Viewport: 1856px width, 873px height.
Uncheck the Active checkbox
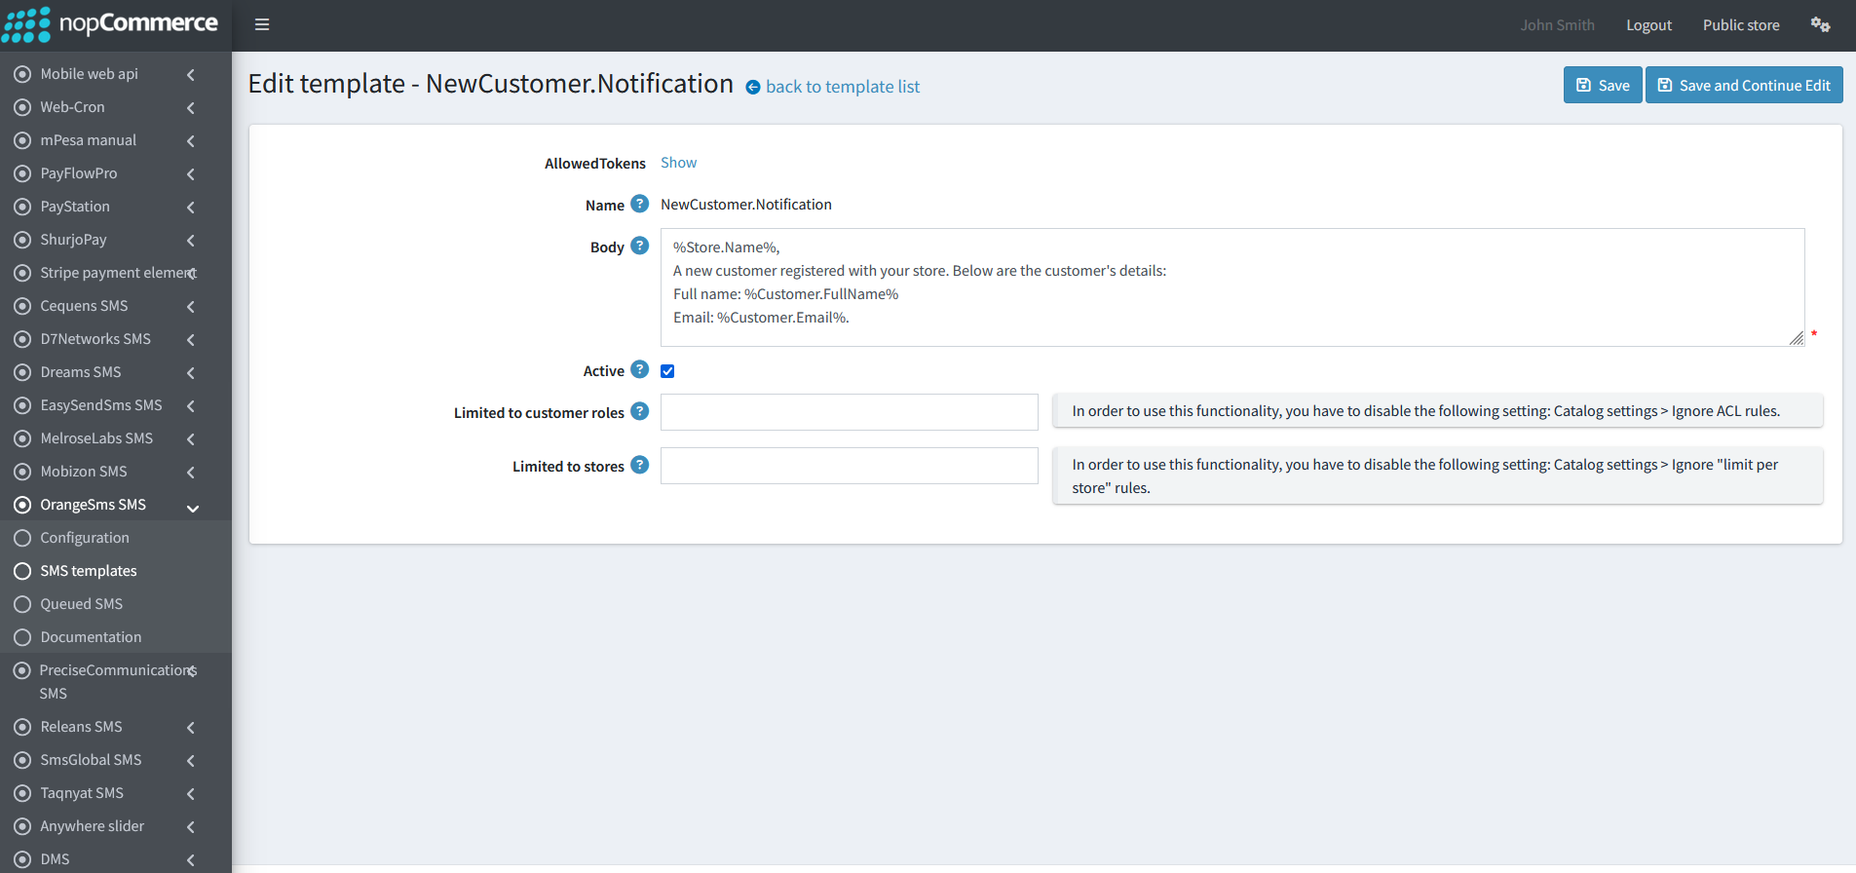pyautogui.click(x=667, y=371)
